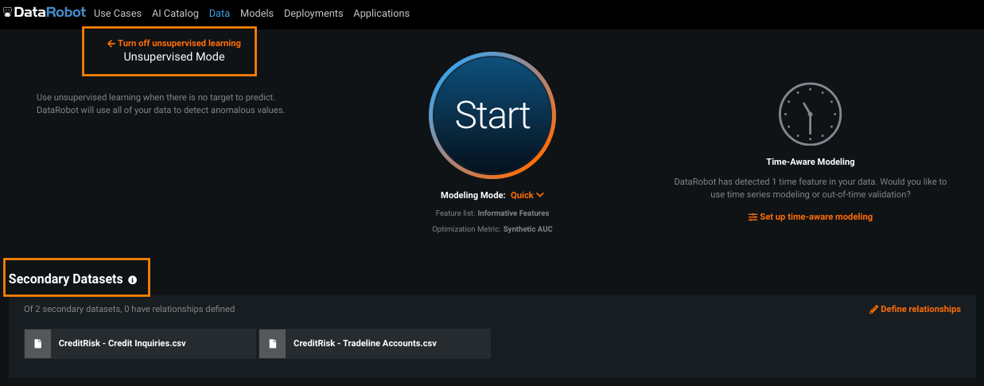Open the Use Cases menu

point(118,14)
